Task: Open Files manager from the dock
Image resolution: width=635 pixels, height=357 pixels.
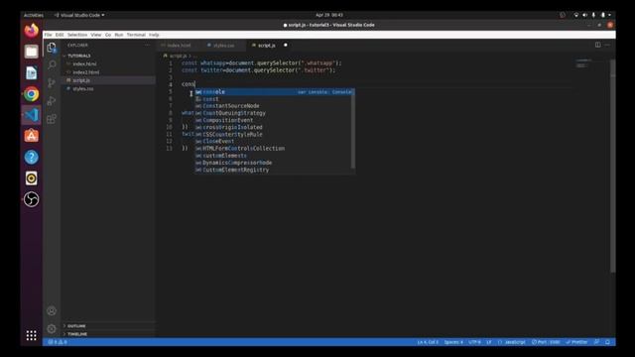Action: pos(31,52)
